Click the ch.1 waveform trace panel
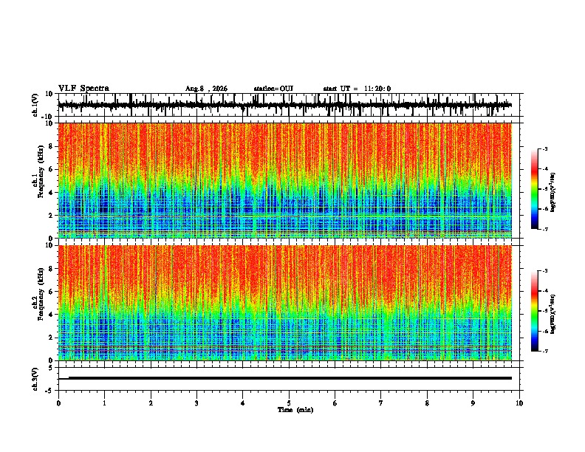Screen dimensions: 585x452 pos(289,105)
